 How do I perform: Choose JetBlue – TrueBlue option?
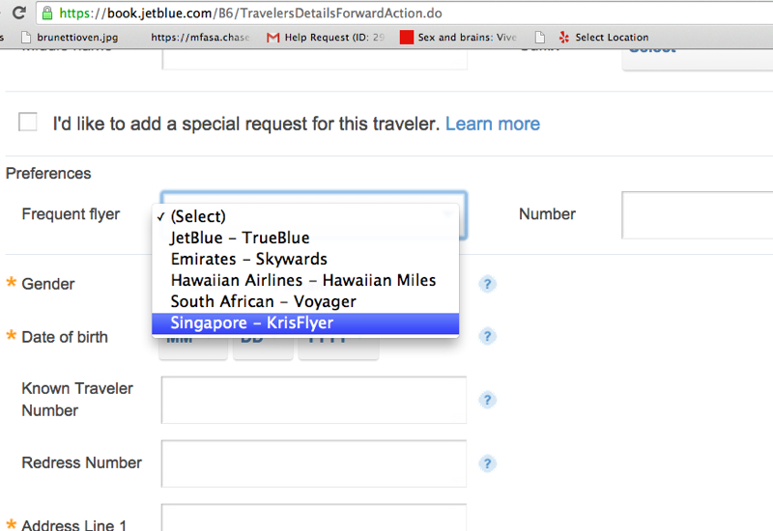(305, 238)
